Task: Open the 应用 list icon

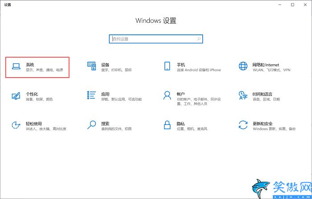Action: (91, 95)
